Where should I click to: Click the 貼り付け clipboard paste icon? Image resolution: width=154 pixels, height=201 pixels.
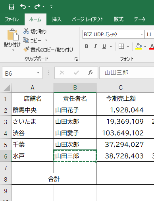point(13,34)
